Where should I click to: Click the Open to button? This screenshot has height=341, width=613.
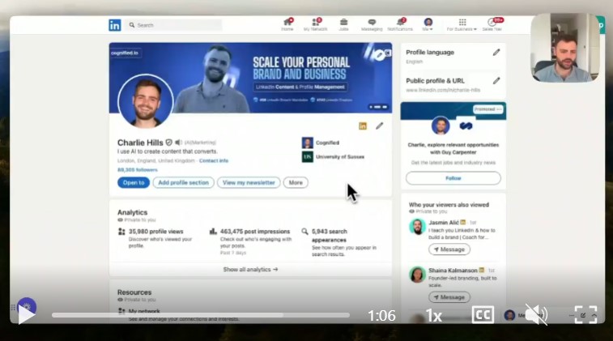133,183
